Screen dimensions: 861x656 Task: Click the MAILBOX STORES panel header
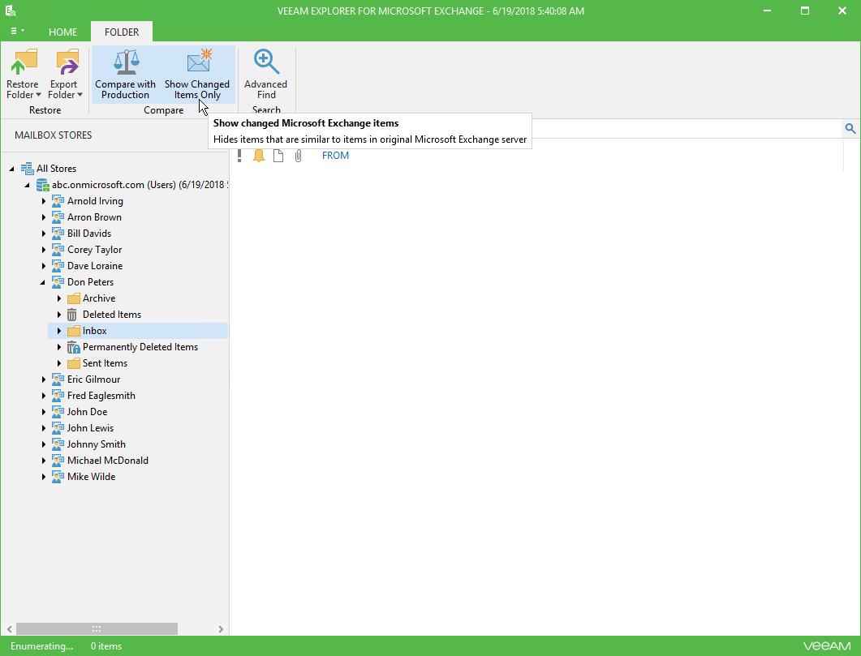click(x=54, y=135)
